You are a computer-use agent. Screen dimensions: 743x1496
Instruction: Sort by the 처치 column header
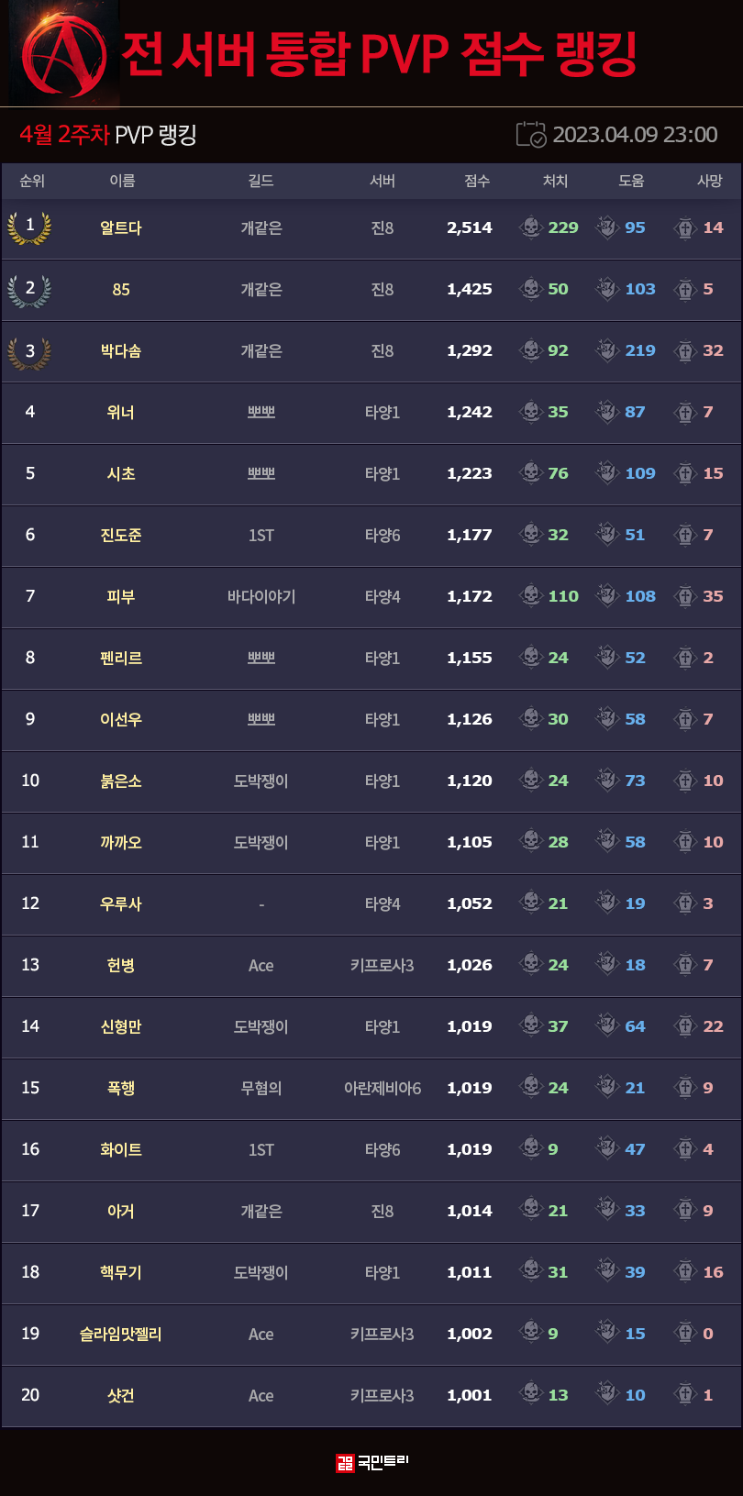coord(555,181)
